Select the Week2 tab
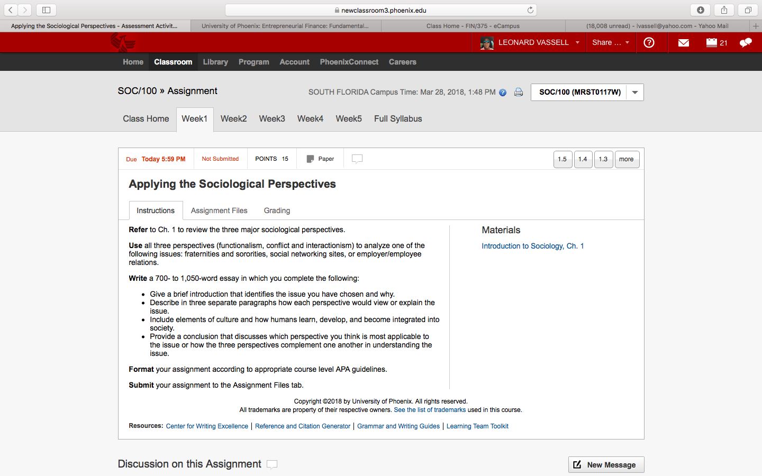Image resolution: width=762 pixels, height=476 pixels. coord(234,119)
